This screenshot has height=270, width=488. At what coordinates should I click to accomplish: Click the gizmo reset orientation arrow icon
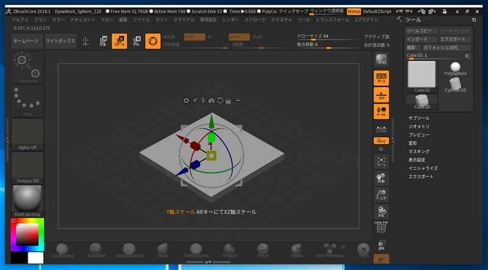[x=220, y=100]
